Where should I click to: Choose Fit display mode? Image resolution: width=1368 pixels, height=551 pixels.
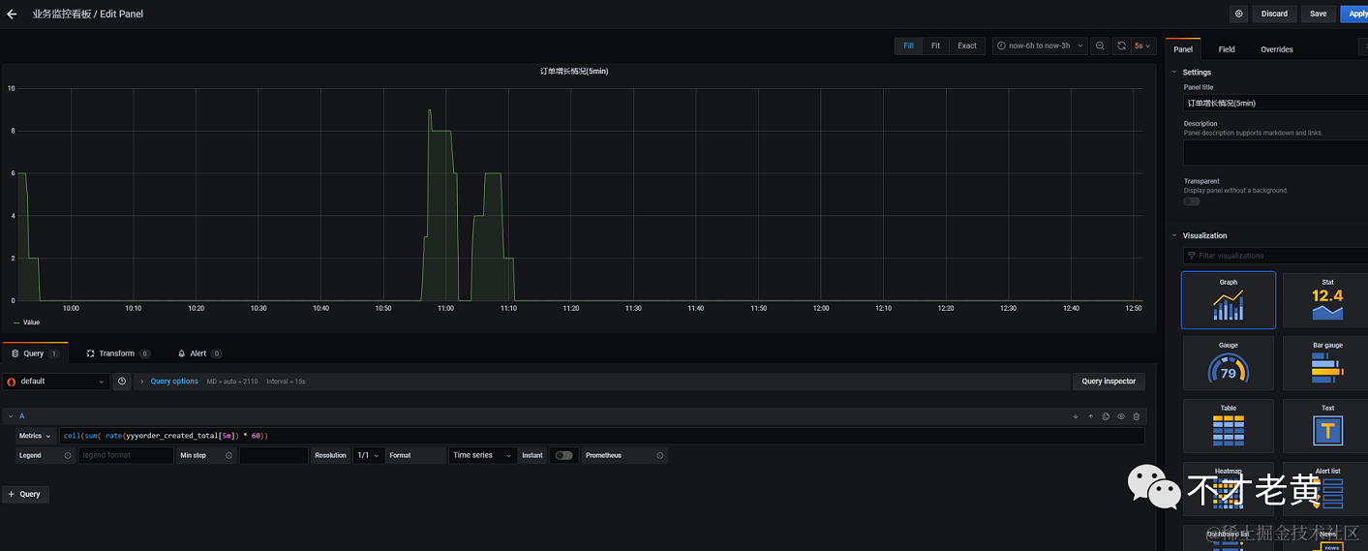935,46
